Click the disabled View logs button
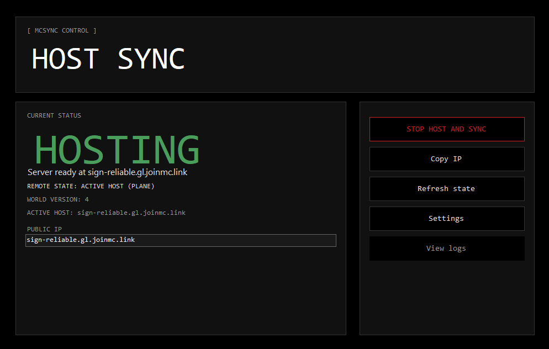 [446, 248]
